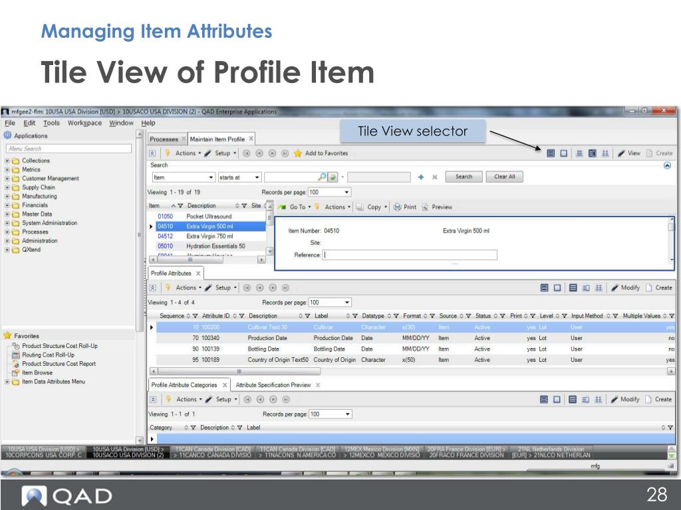Click the Preview button in form toolbar

437,207
